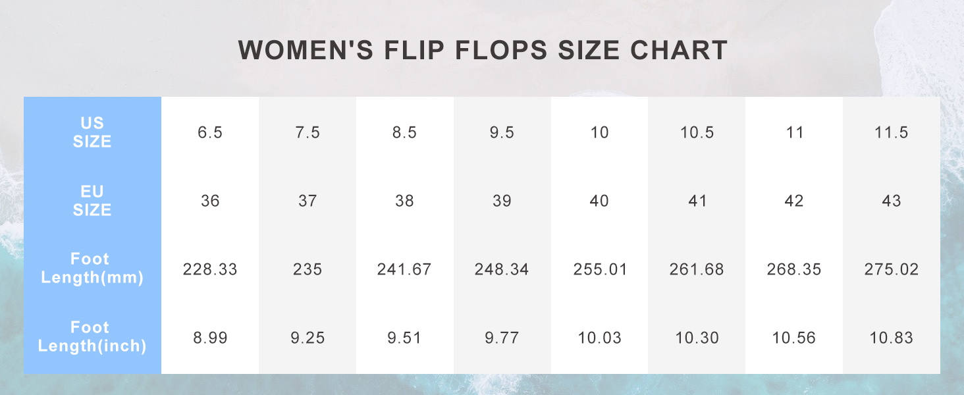Select the "US SIZE" row header
The width and height of the screenshot is (964, 395).
click(92, 132)
